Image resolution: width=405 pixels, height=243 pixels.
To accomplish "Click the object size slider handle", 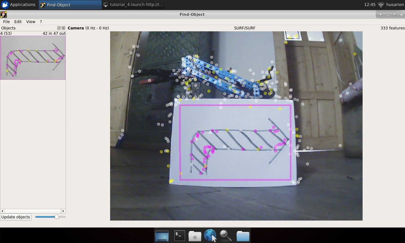I will coord(57,217).
